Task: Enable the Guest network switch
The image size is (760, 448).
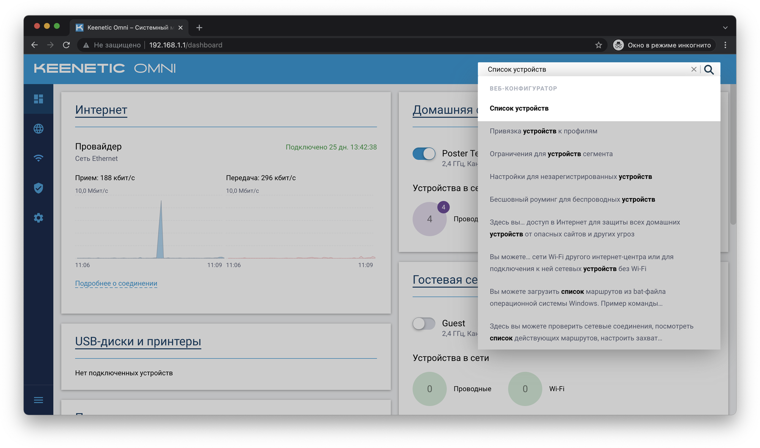Action: pos(424,324)
